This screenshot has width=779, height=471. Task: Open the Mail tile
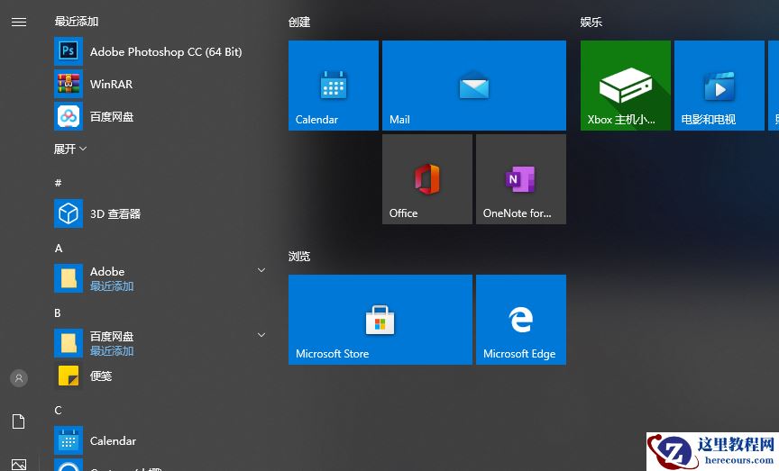pos(474,86)
